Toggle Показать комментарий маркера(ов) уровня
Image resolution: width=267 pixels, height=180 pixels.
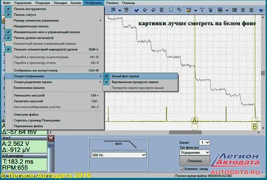point(54,49)
